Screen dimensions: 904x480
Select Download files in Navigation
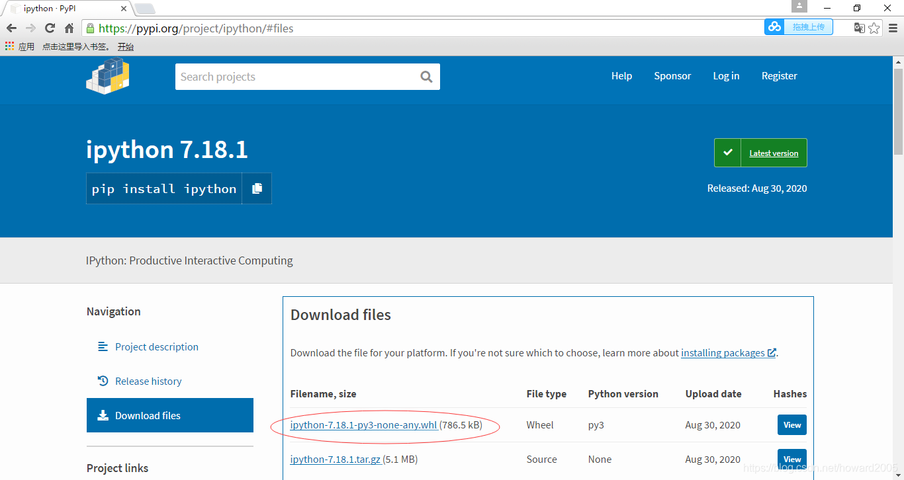click(x=170, y=415)
